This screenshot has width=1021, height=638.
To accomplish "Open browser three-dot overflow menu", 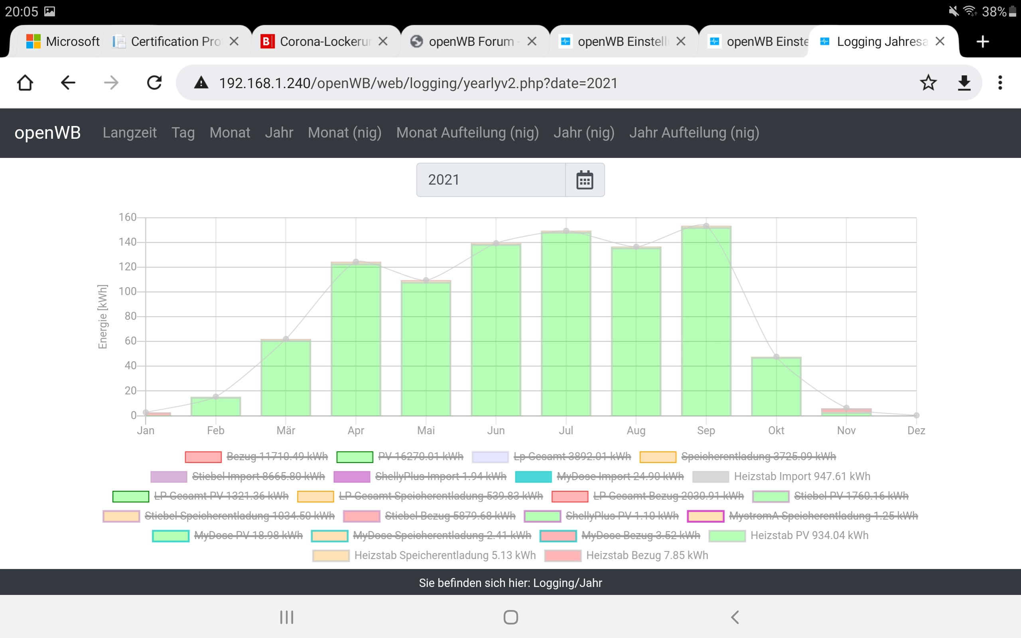I will (x=1000, y=83).
